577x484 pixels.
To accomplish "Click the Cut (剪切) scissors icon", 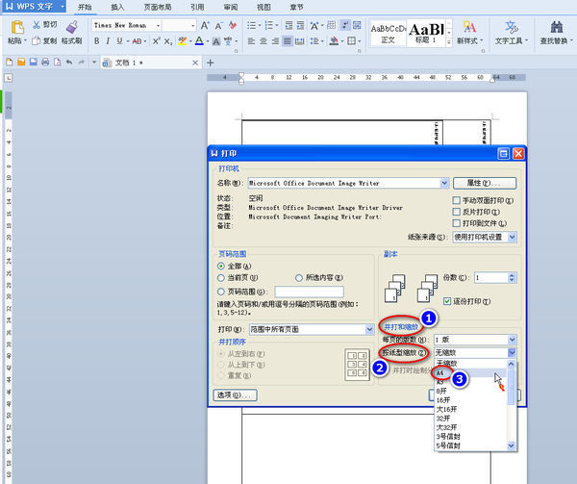I will 37,25.
